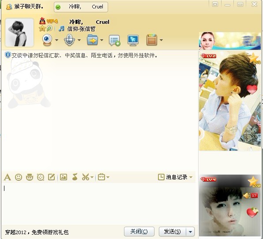Viewport: 263px width, 239px height.
Task: Click the group people icon in title bar
Action: point(9,7)
